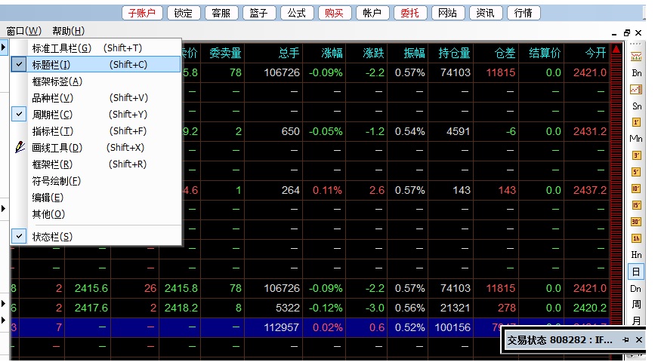This screenshot has height=362, width=661.
Task: Select 标准工具栏(G) menu entry
Action: pyautogui.click(x=60, y=48)
